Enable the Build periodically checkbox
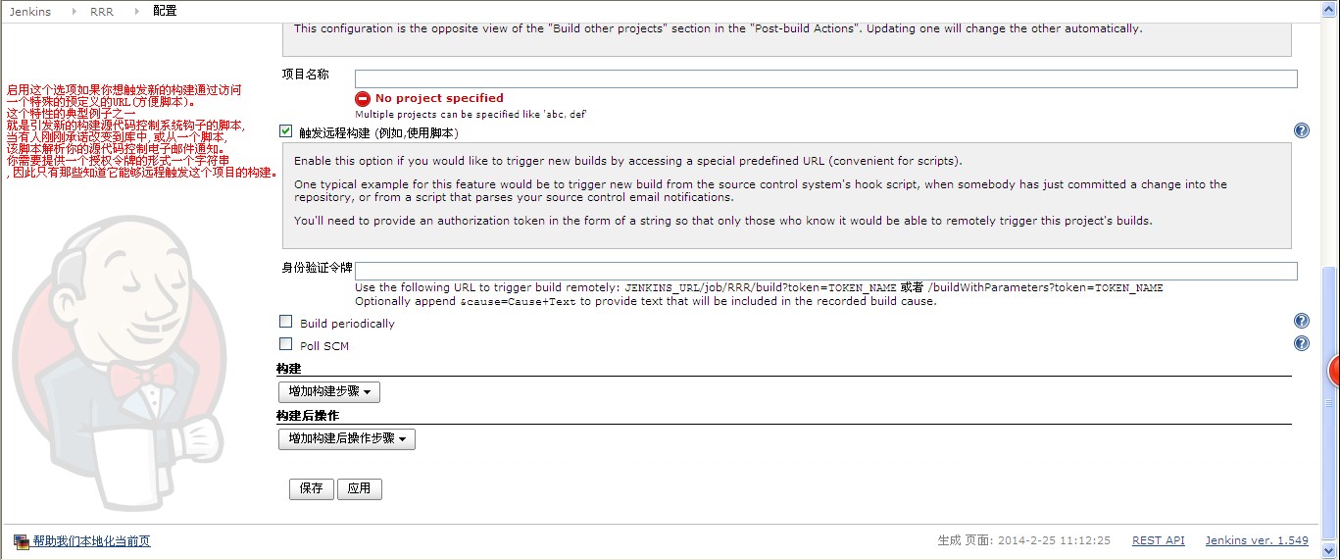The width and height of the screenshot is (1340, 560). 285,321
